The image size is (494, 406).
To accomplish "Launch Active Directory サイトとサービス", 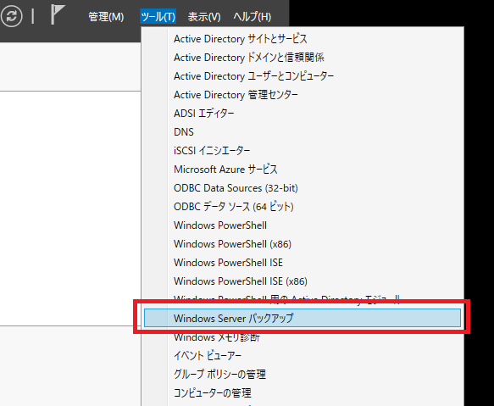I will click(303, 39).
